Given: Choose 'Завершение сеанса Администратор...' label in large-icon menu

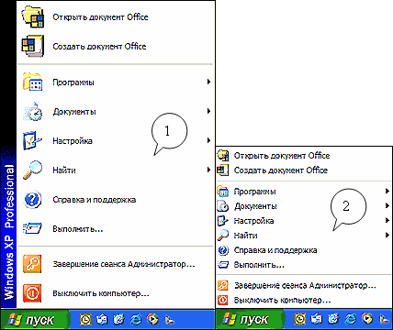Looking at the screenshot, I should point(124,264).
